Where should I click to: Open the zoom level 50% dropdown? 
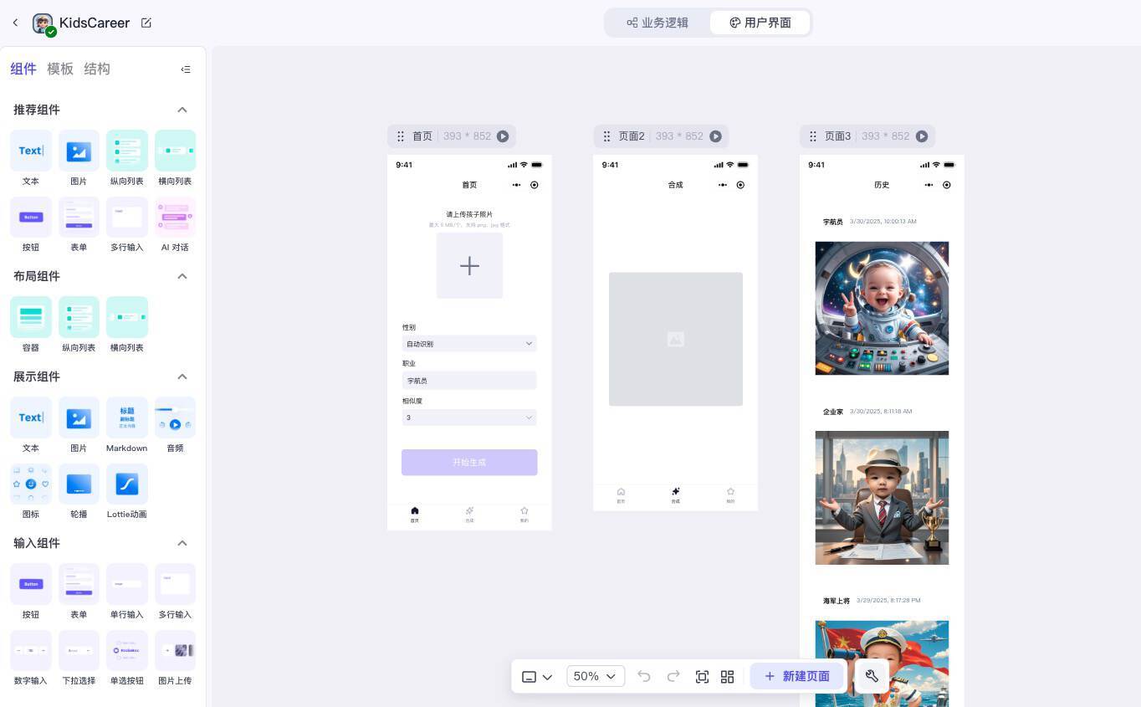(595, 676)
